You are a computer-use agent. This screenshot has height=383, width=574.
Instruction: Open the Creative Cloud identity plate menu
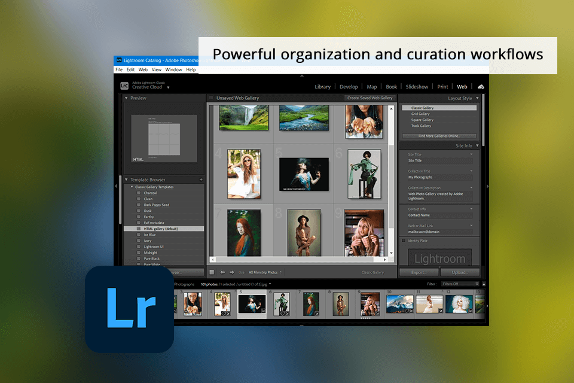tap(168, 87)
